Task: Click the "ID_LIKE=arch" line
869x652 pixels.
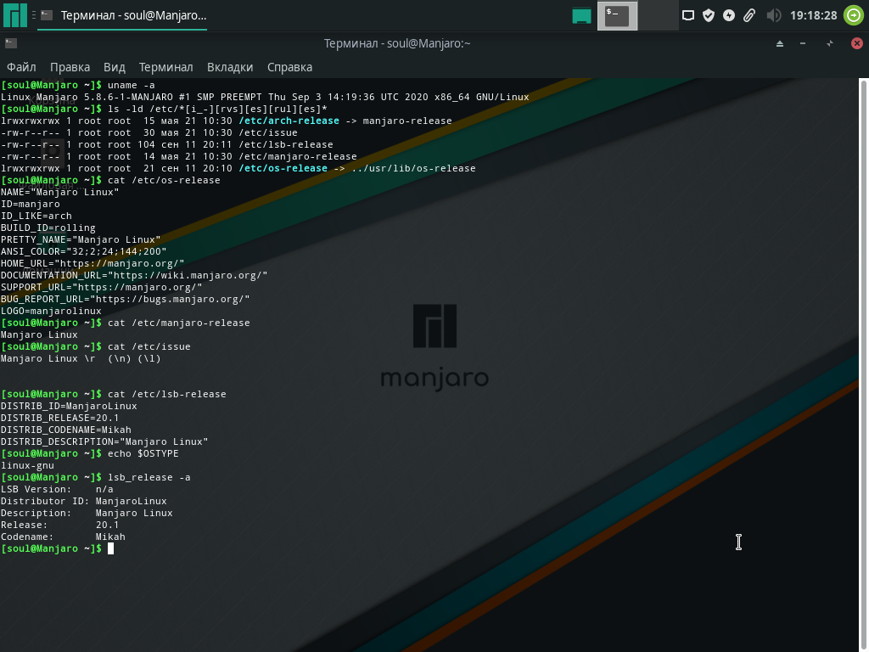Action: (x=36, y=216)
